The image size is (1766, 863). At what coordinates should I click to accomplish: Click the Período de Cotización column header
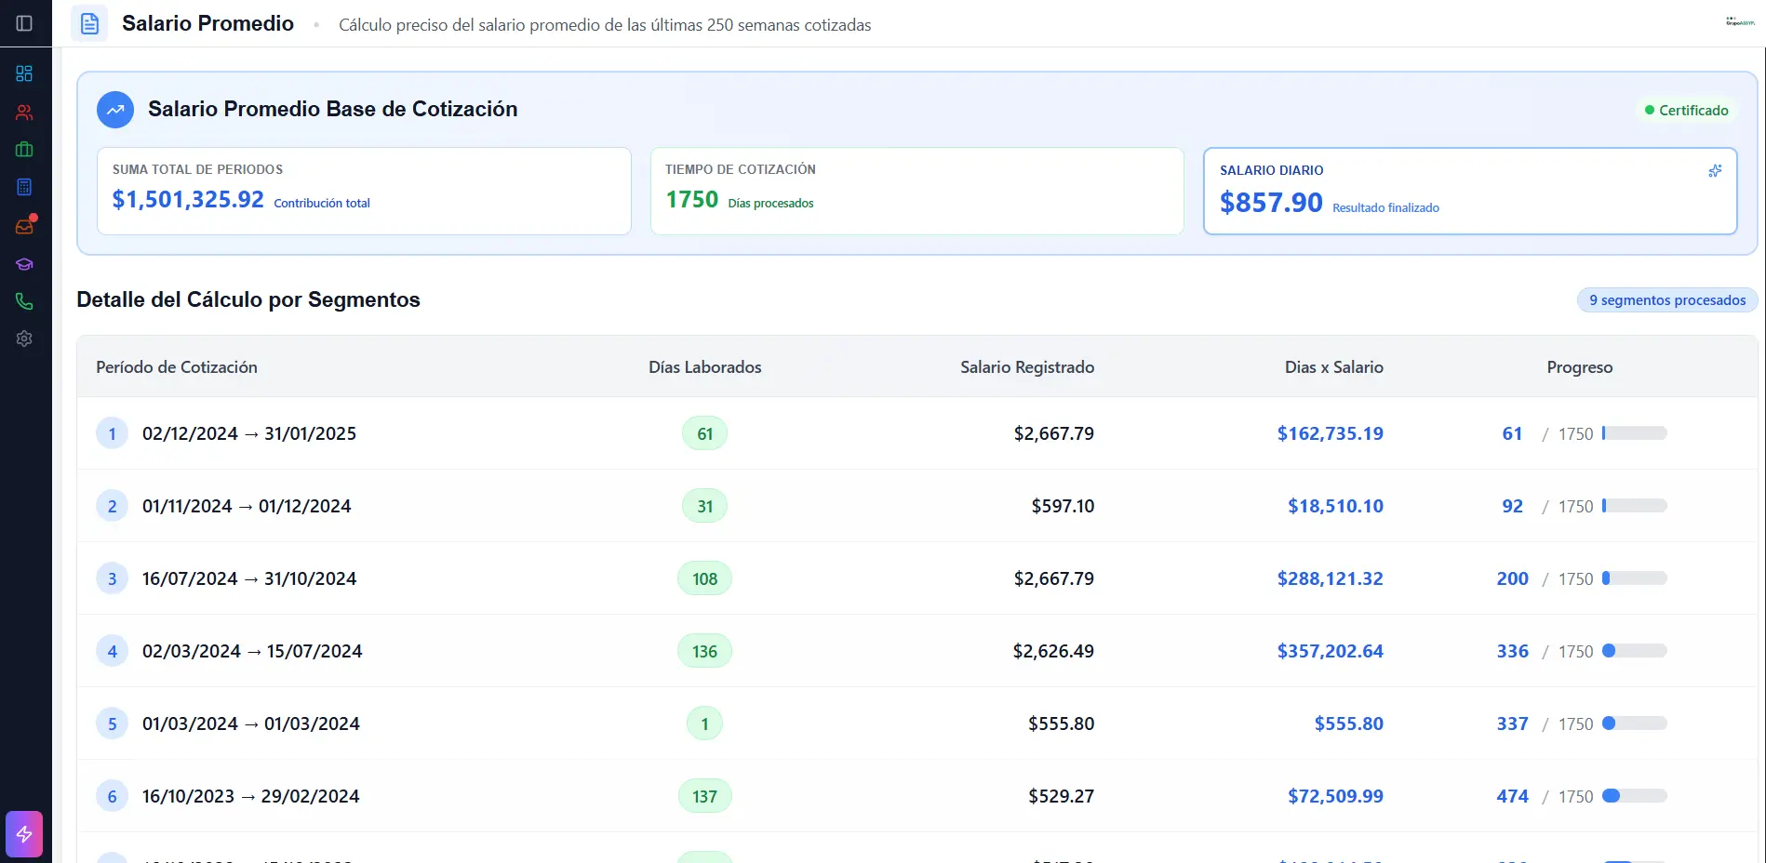(177, 367)
